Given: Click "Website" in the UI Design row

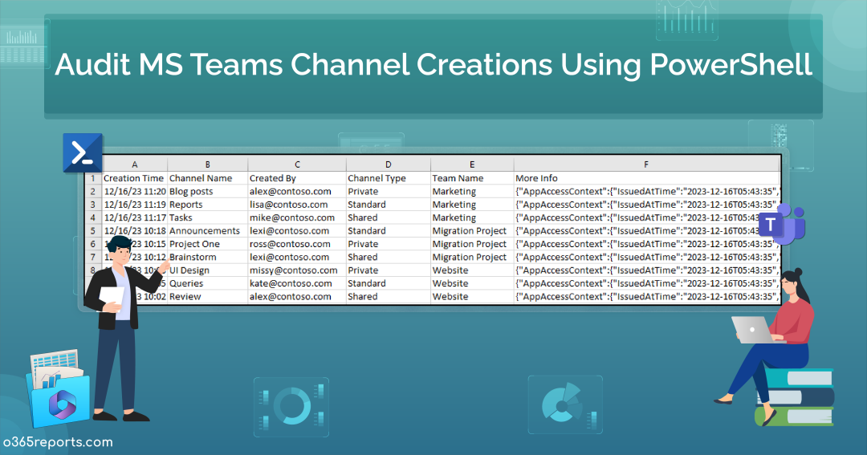Looking at the screenshot, I should point(472,270).
